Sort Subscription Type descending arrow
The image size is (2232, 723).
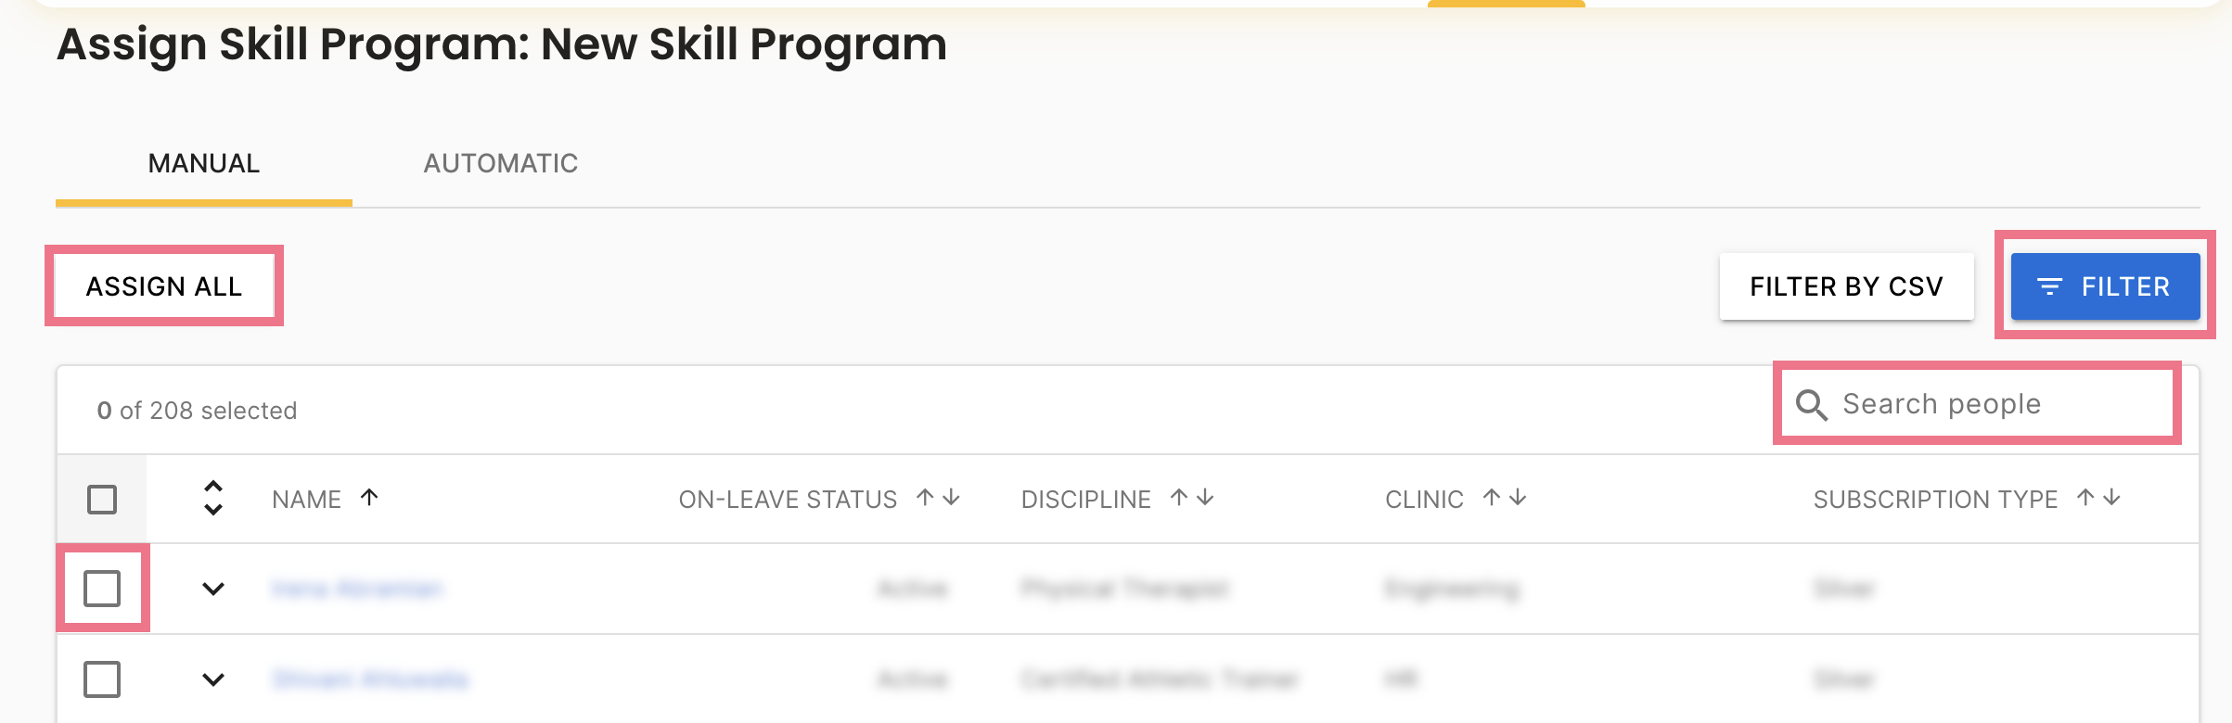(2111, 498)
